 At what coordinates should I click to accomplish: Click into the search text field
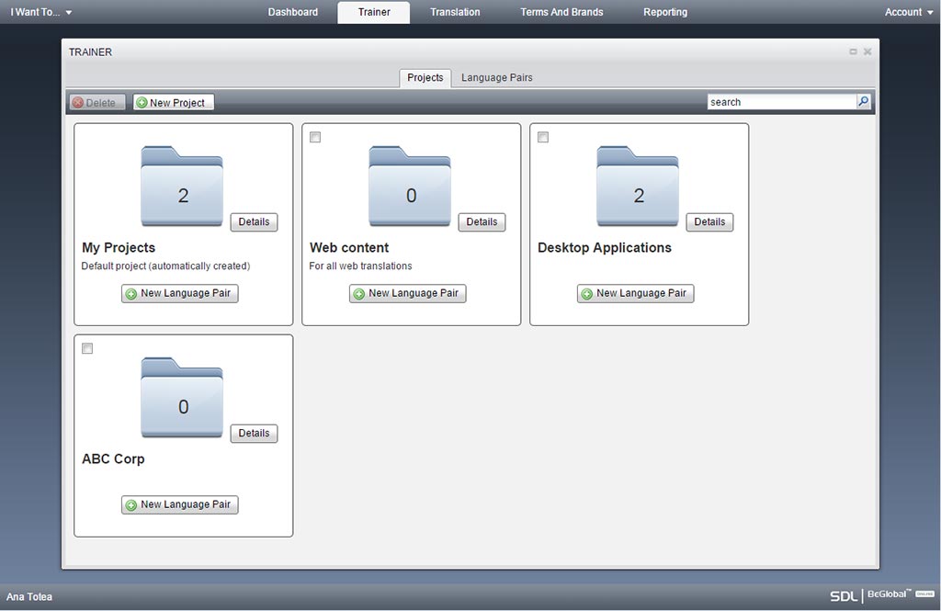click(x=781, y=102)
